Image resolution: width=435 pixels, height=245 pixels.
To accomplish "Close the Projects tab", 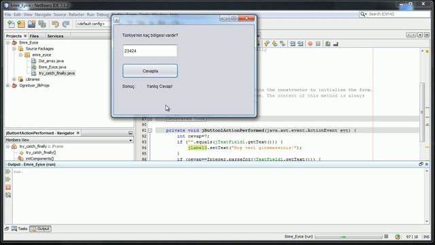I will coord(25,36).
